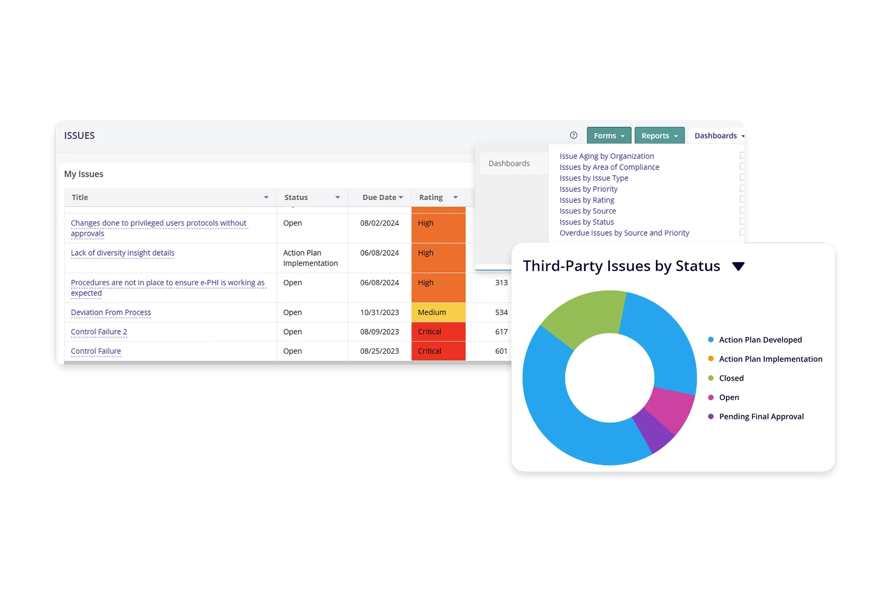The width and height of the screenshot is (891, 592).
Task: Toggle bookmark for Issues by Source
Action: point(742,211)
